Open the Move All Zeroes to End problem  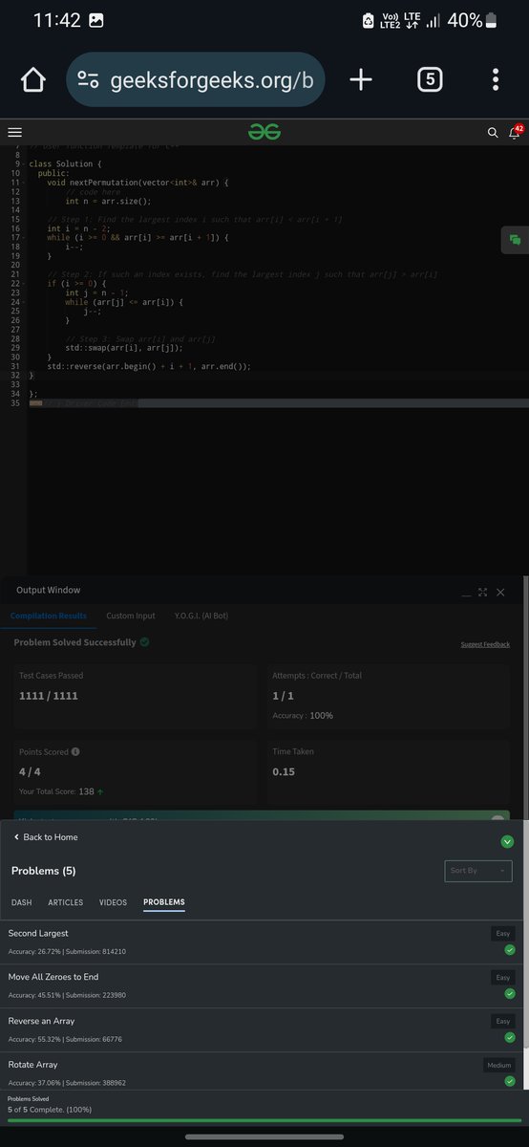pyautogui.click(x=53, y=977)
